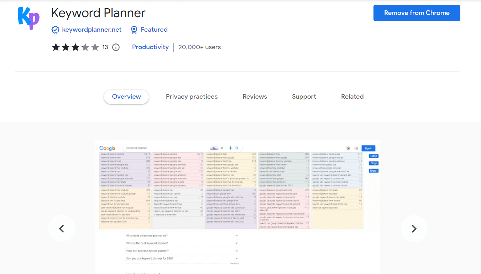Open the Support tab
The width and height of the screenshot is (481, 274).
(304, 97)
